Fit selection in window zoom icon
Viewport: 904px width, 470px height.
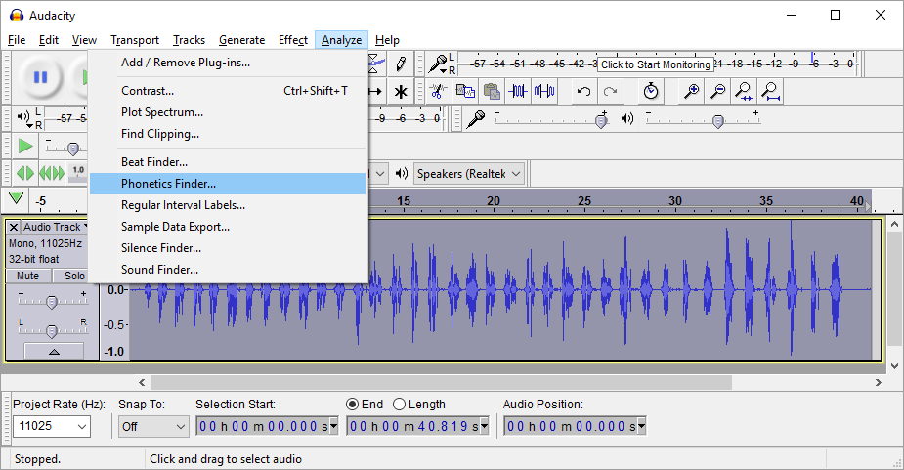pos(744,91)
